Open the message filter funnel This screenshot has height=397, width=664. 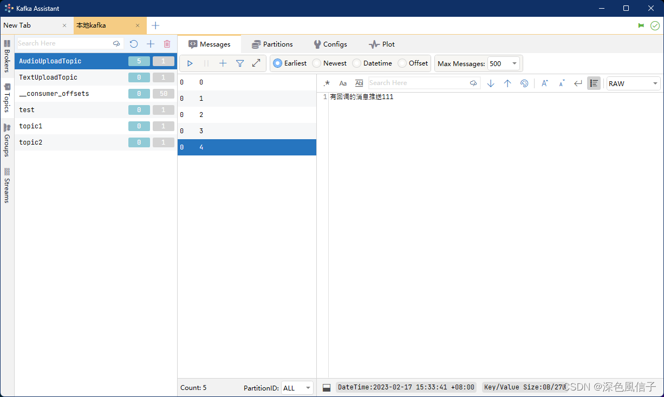[240, 63]
